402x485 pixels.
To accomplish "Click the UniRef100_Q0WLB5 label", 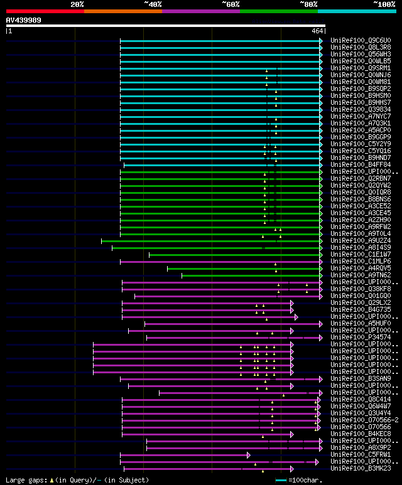I will click(361, 61).
